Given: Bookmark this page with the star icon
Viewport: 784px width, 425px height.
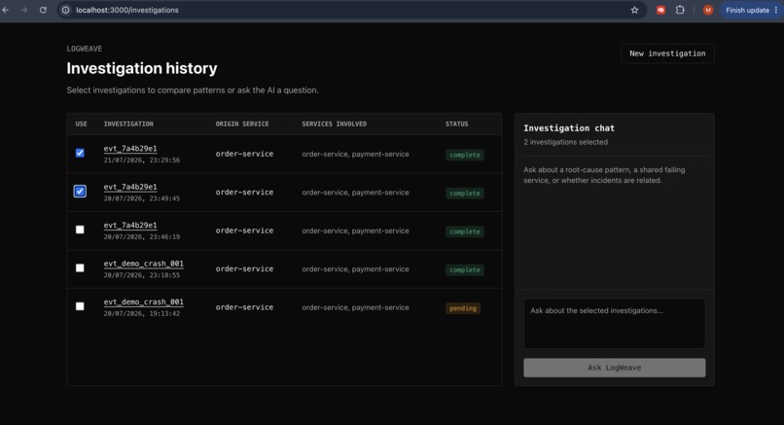Looking at the screenshot, I should pos(634,10).
